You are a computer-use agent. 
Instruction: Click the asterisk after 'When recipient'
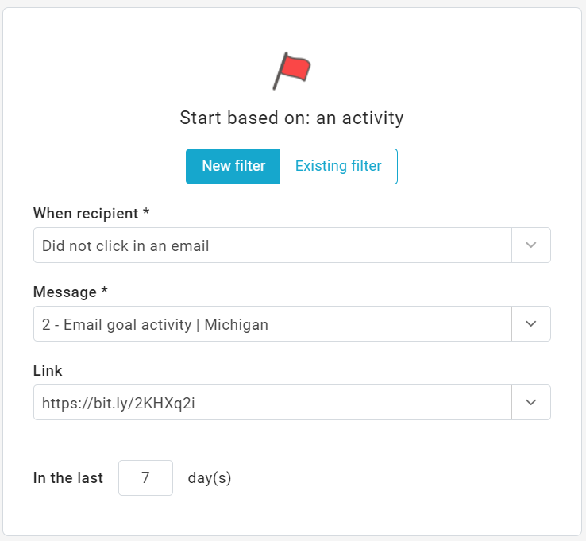click(146, 213)
